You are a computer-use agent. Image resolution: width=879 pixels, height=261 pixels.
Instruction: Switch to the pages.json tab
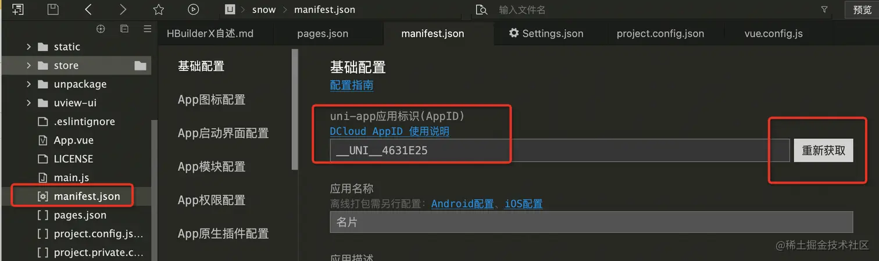tap(323, 34)
